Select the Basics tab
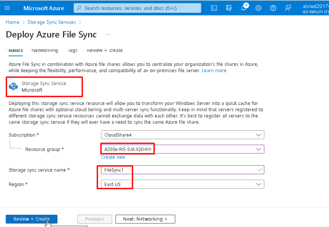Image resolution: width=329 pixels, height=227 pixels. [x=16, y=51]
